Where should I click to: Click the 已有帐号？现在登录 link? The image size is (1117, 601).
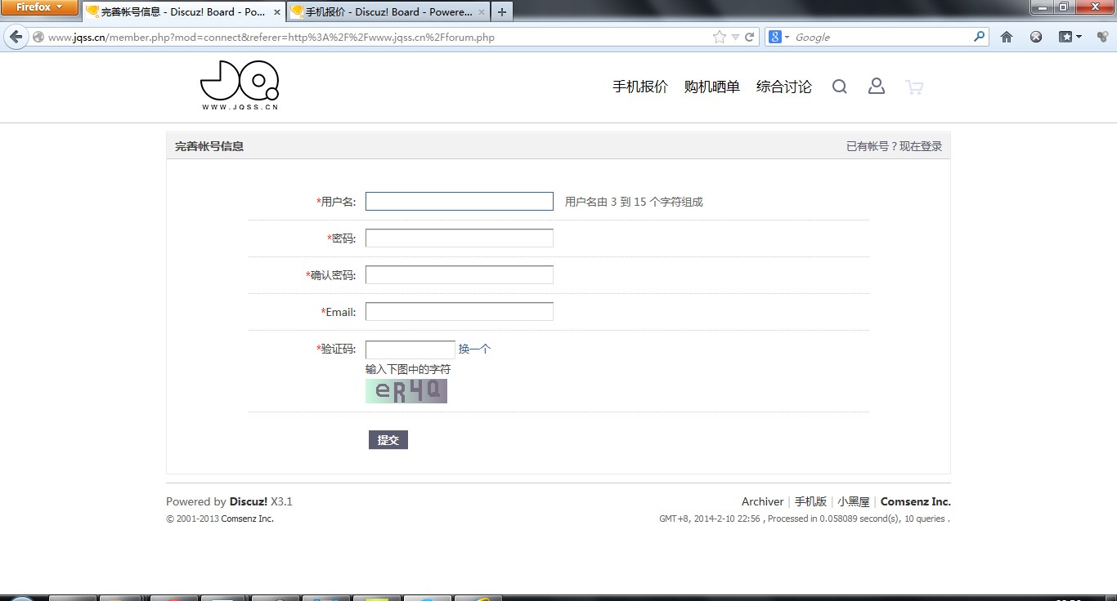894,146
